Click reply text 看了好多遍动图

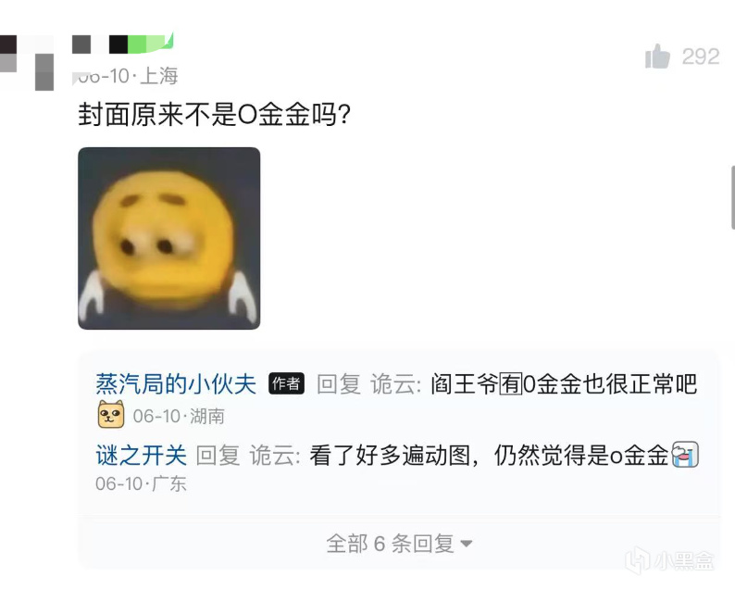click(390, 455)
